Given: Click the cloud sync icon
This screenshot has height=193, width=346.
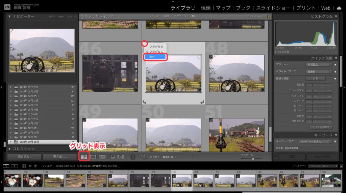Looking at the screenshot, I should [x=339, y=8].
